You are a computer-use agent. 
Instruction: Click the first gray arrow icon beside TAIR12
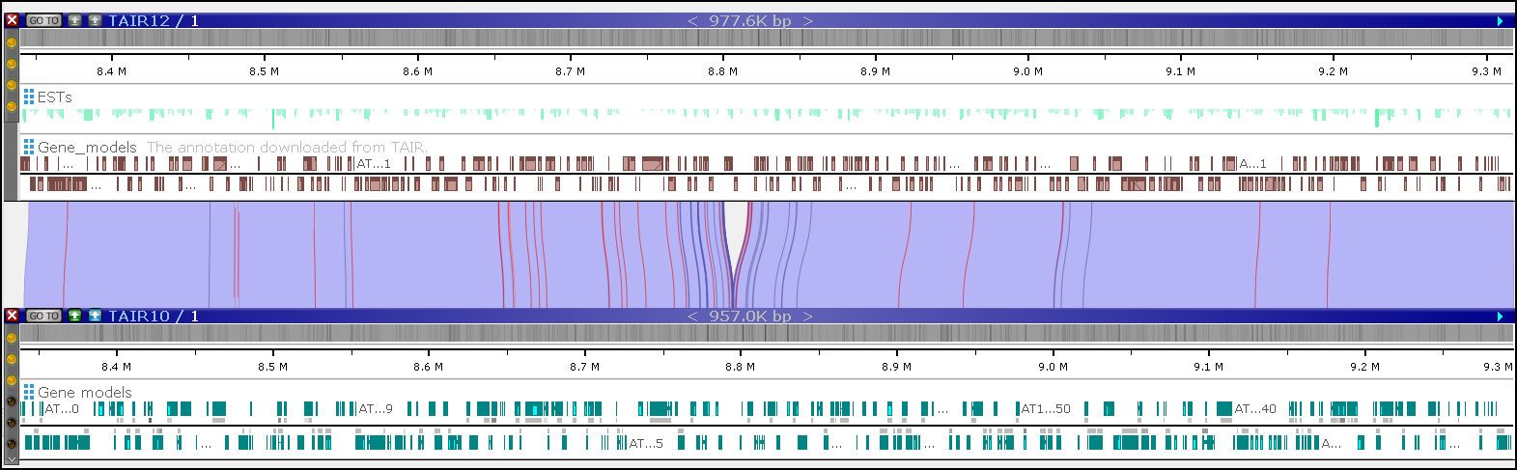(x=75, y=20)
